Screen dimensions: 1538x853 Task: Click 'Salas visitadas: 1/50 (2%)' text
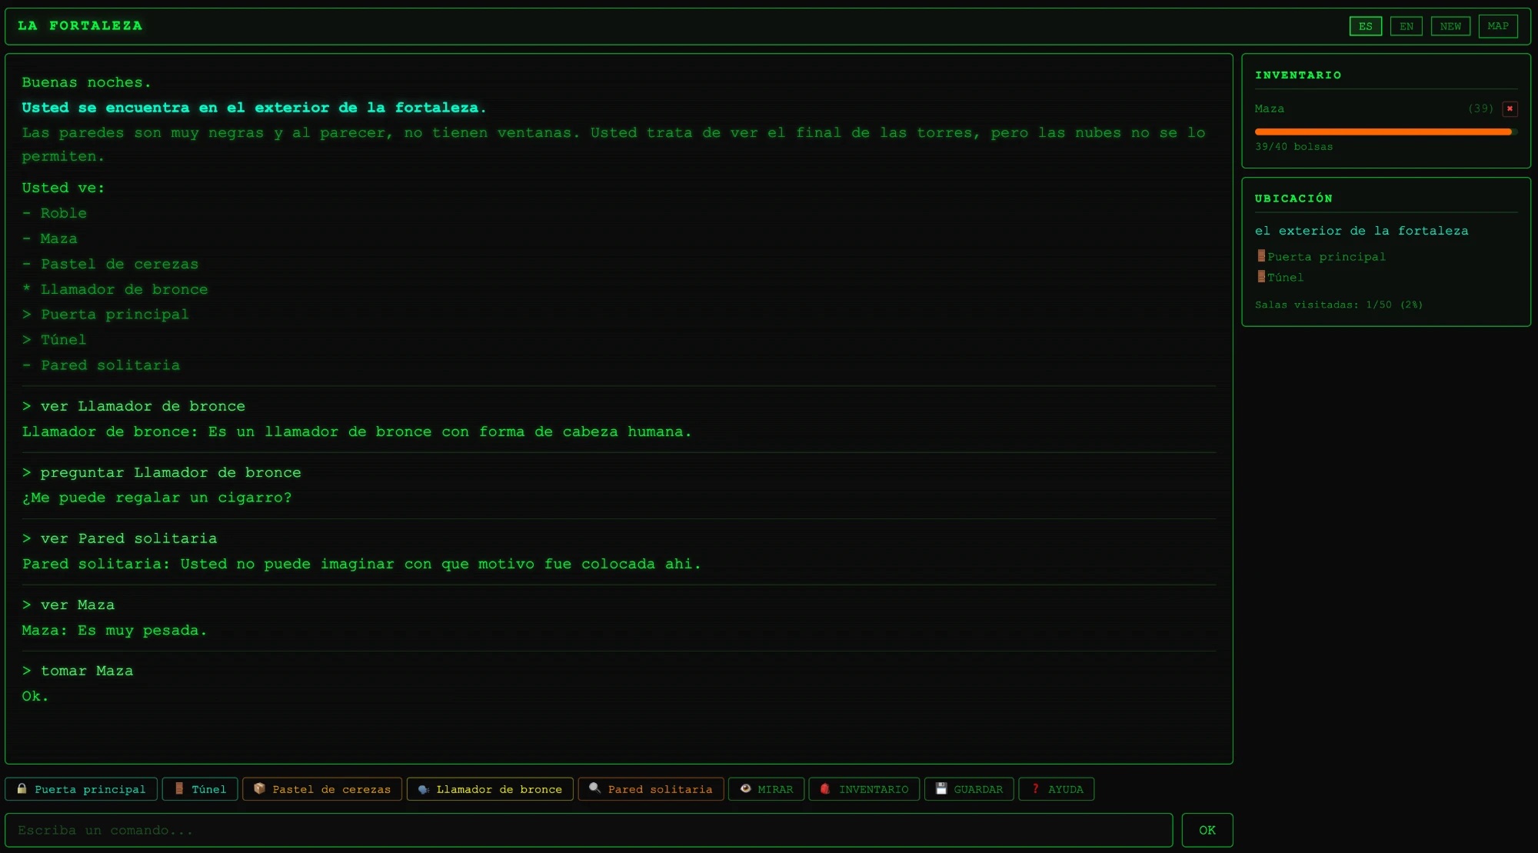tap(1339, 305)
